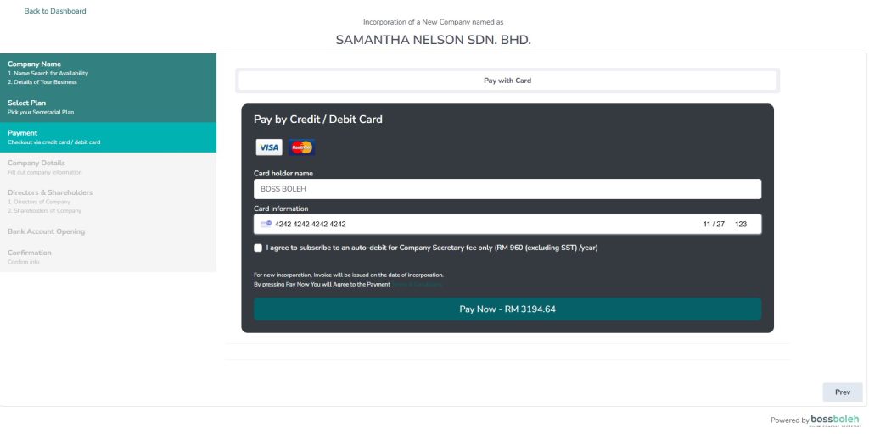Click Pay Now - RM 3194.64 button

tap(507, 309)
